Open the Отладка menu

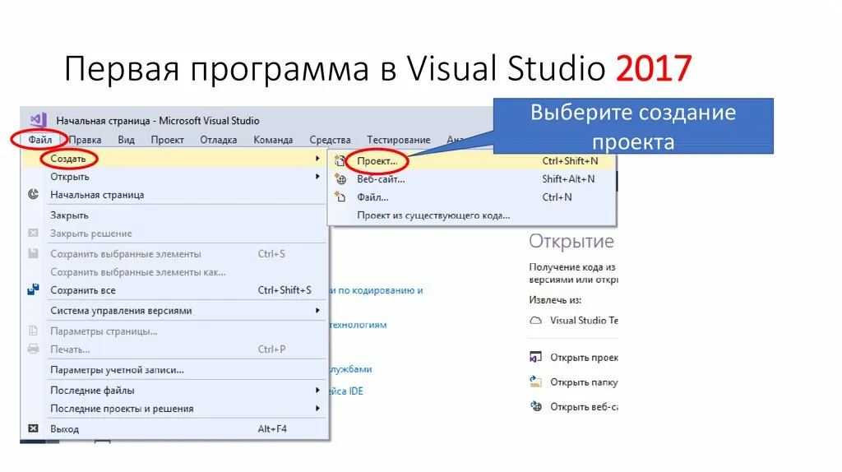click(x=218, y=140)
